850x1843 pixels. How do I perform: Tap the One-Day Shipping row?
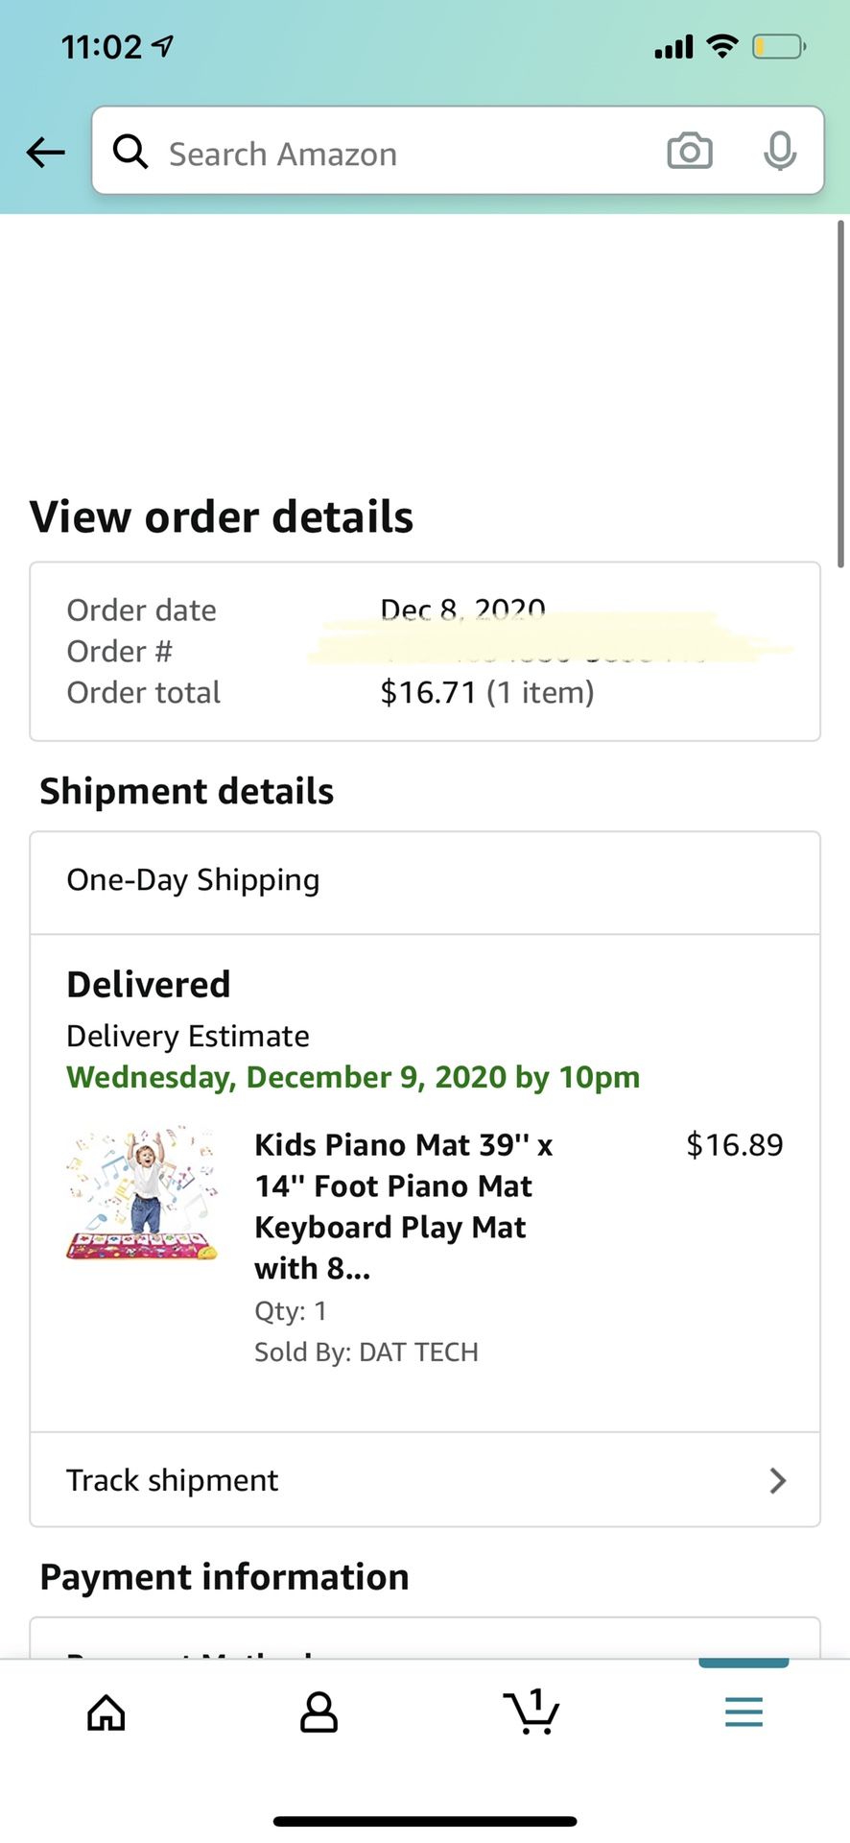[424, 881]
